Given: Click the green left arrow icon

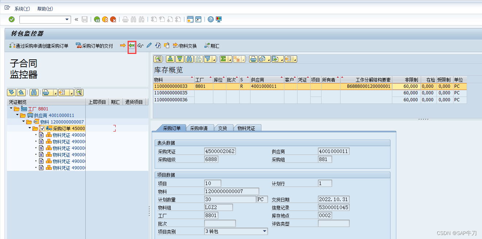Looking at the screenshot, I should pyautogui.click(x=132, y=46).
